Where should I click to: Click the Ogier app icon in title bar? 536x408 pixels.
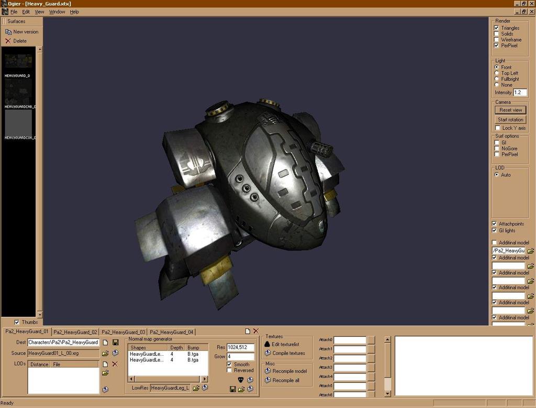[4, 4]
